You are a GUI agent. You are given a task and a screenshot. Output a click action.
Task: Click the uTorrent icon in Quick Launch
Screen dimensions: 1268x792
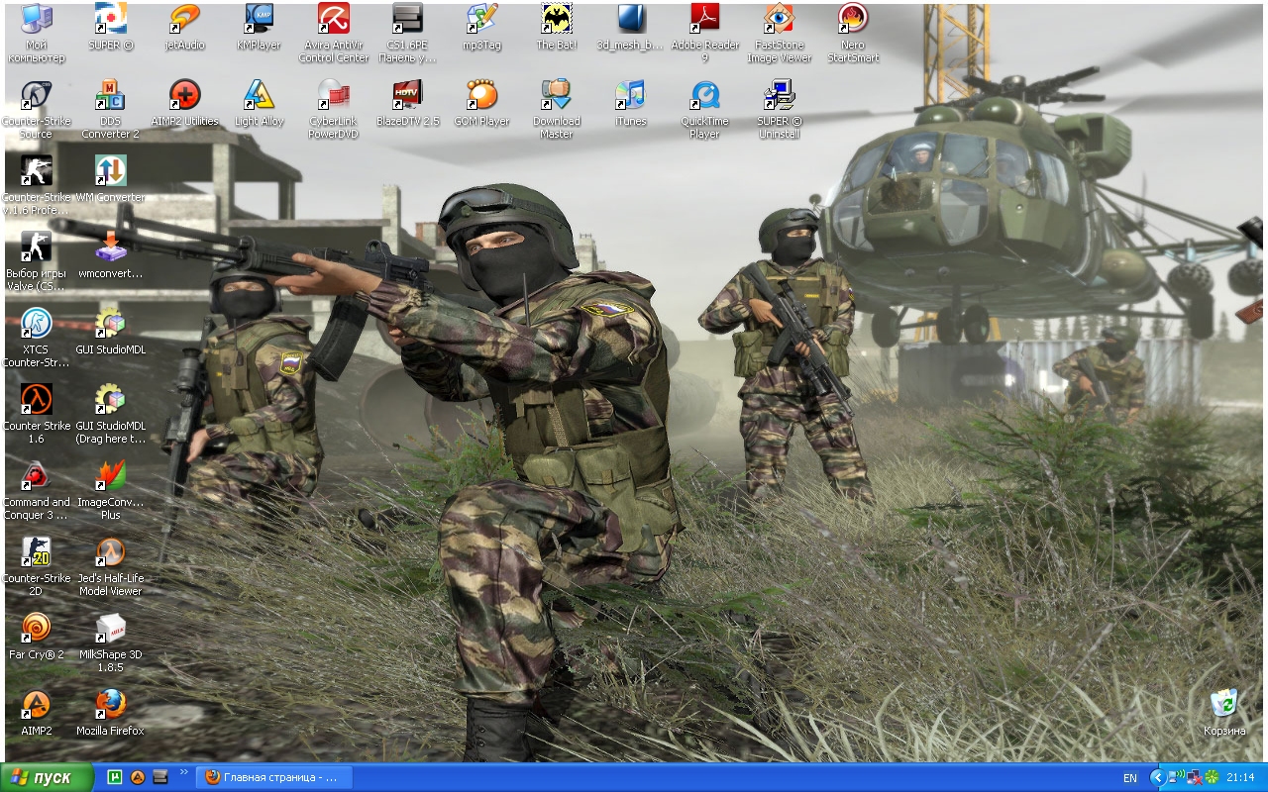[x=115, y=777]
